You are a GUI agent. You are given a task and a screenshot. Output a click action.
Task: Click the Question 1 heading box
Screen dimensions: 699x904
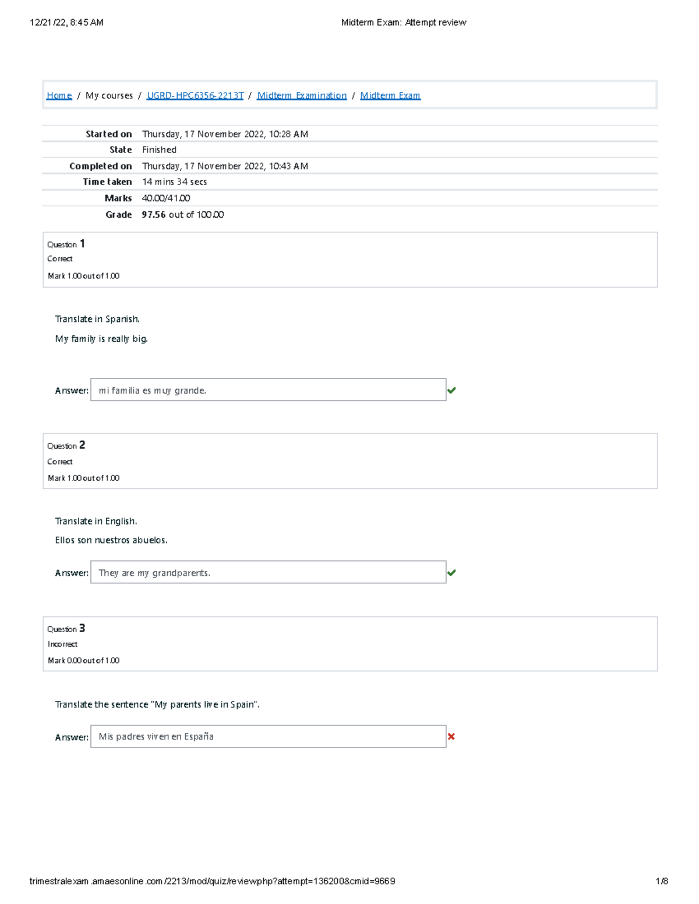coord(349,260)
